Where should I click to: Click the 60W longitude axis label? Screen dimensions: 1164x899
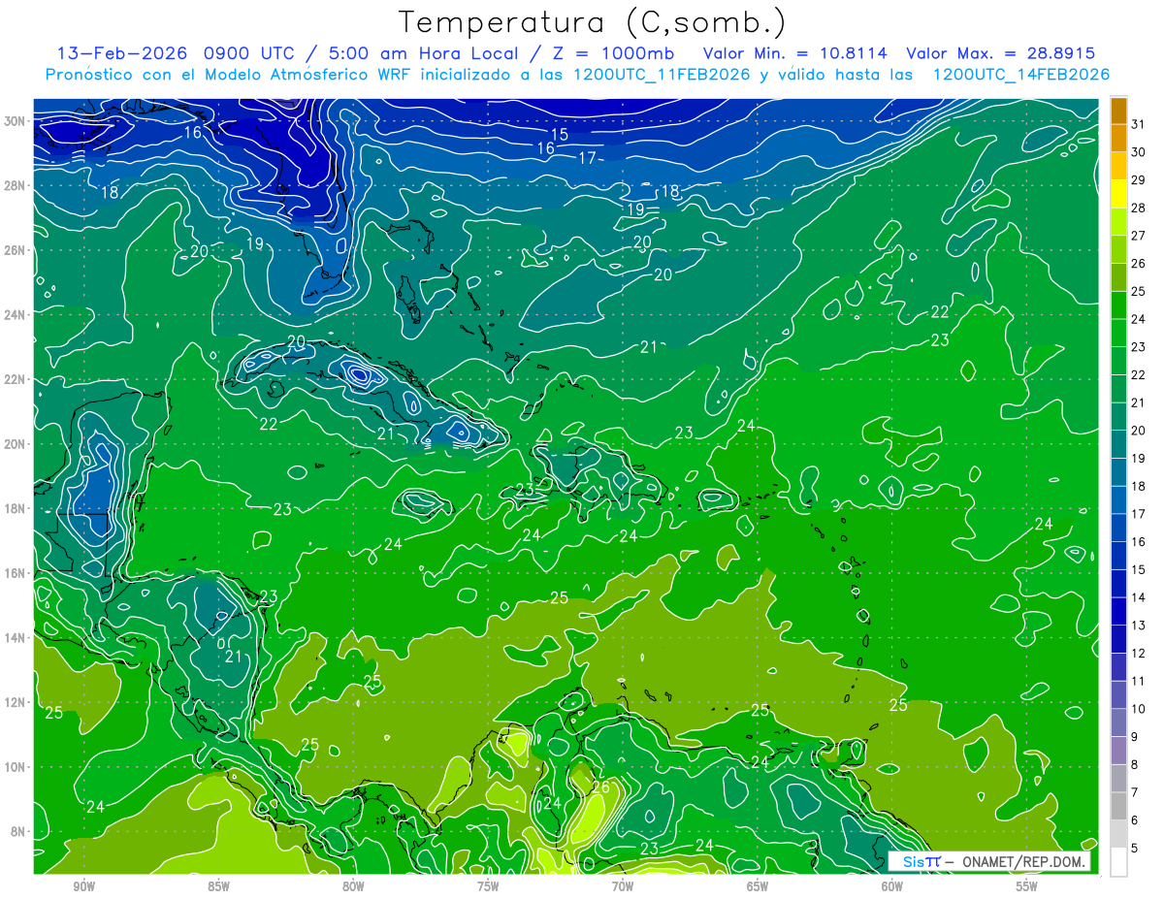pos(892,886)
